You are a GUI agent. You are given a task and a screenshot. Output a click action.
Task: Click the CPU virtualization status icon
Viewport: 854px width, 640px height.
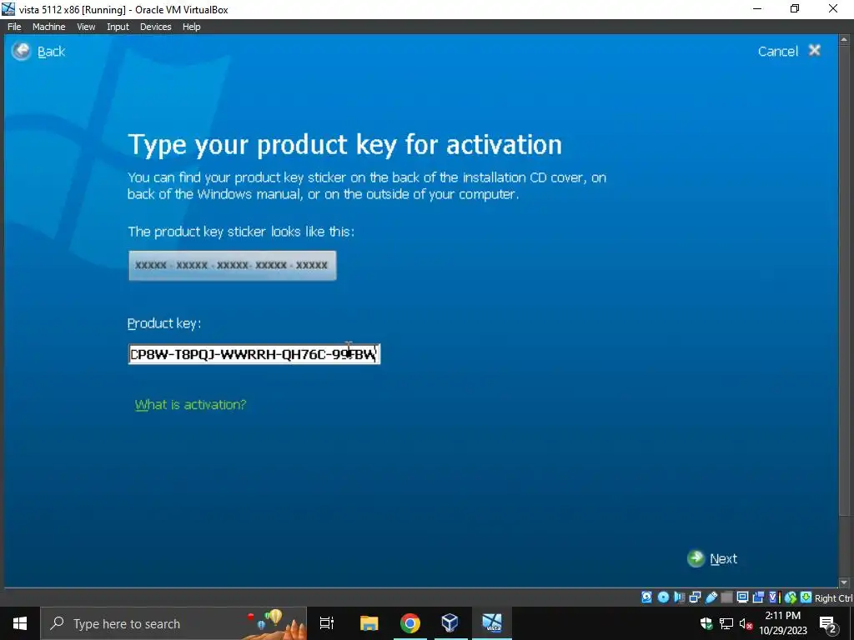click(774, 597)
